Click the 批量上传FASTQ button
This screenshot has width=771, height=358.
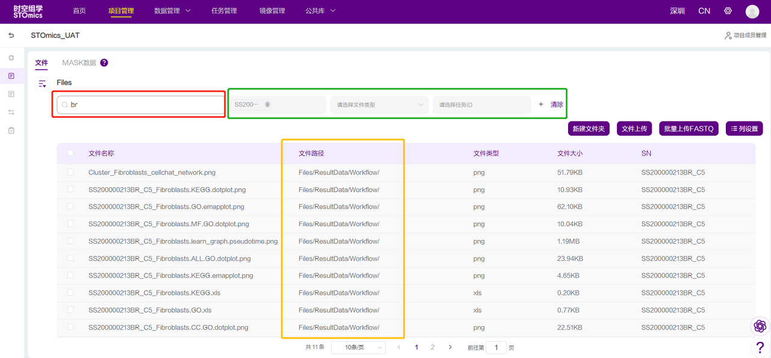(688, 129)
